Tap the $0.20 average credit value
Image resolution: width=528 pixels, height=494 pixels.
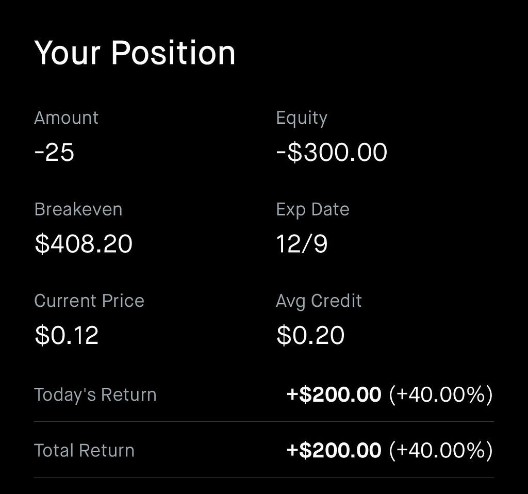(310, 335)
